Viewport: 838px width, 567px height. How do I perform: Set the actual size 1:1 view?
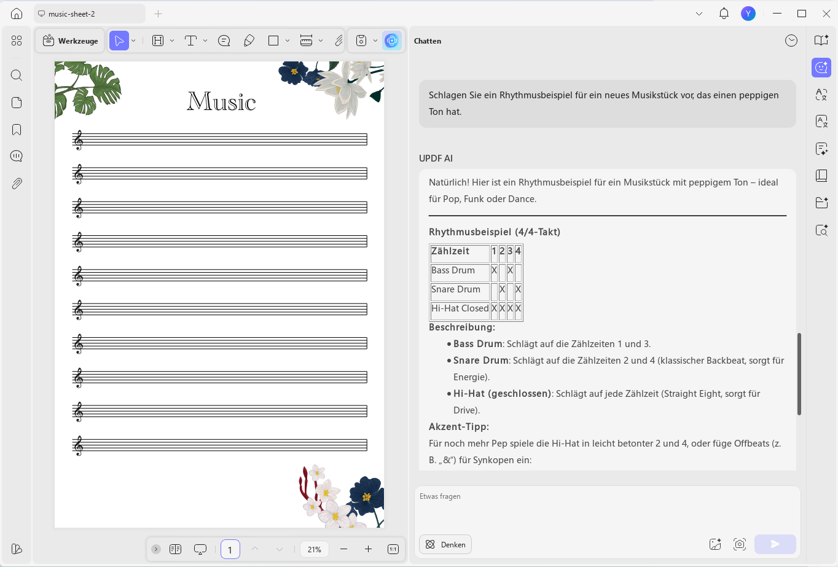pos(393,549)
